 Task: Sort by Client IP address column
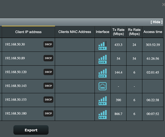click(x=28, y=32)
